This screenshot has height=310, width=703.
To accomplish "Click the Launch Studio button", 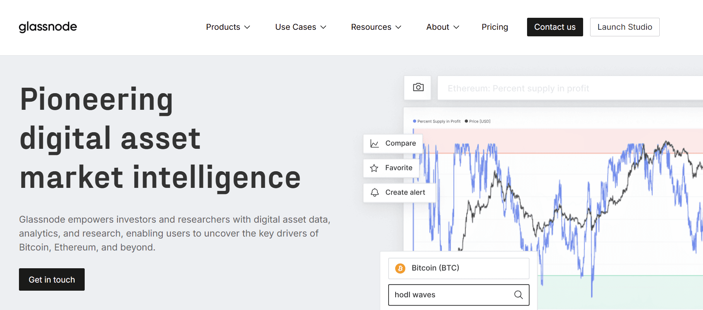I will click(x=625, y=27).
